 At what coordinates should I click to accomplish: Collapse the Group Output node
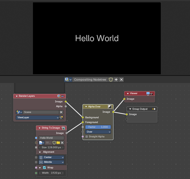[130, 109]
